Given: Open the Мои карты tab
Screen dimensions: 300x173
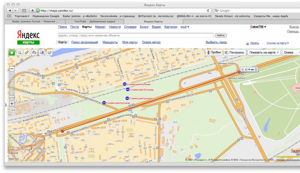Looking at the screenshot, I should point(130,42).
